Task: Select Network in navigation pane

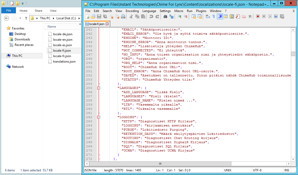Action: pos(18,67)
